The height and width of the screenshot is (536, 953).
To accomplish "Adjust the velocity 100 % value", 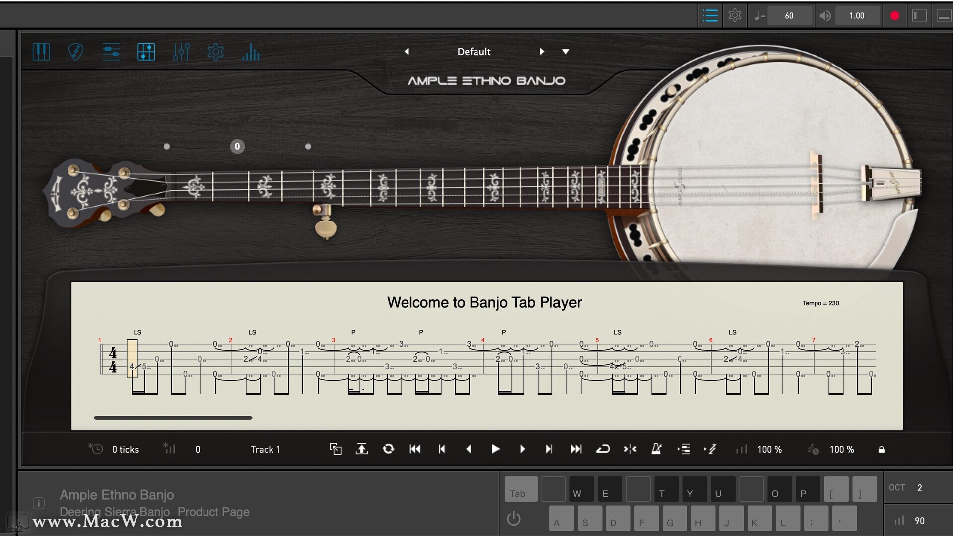I will [x=769, y=449].
